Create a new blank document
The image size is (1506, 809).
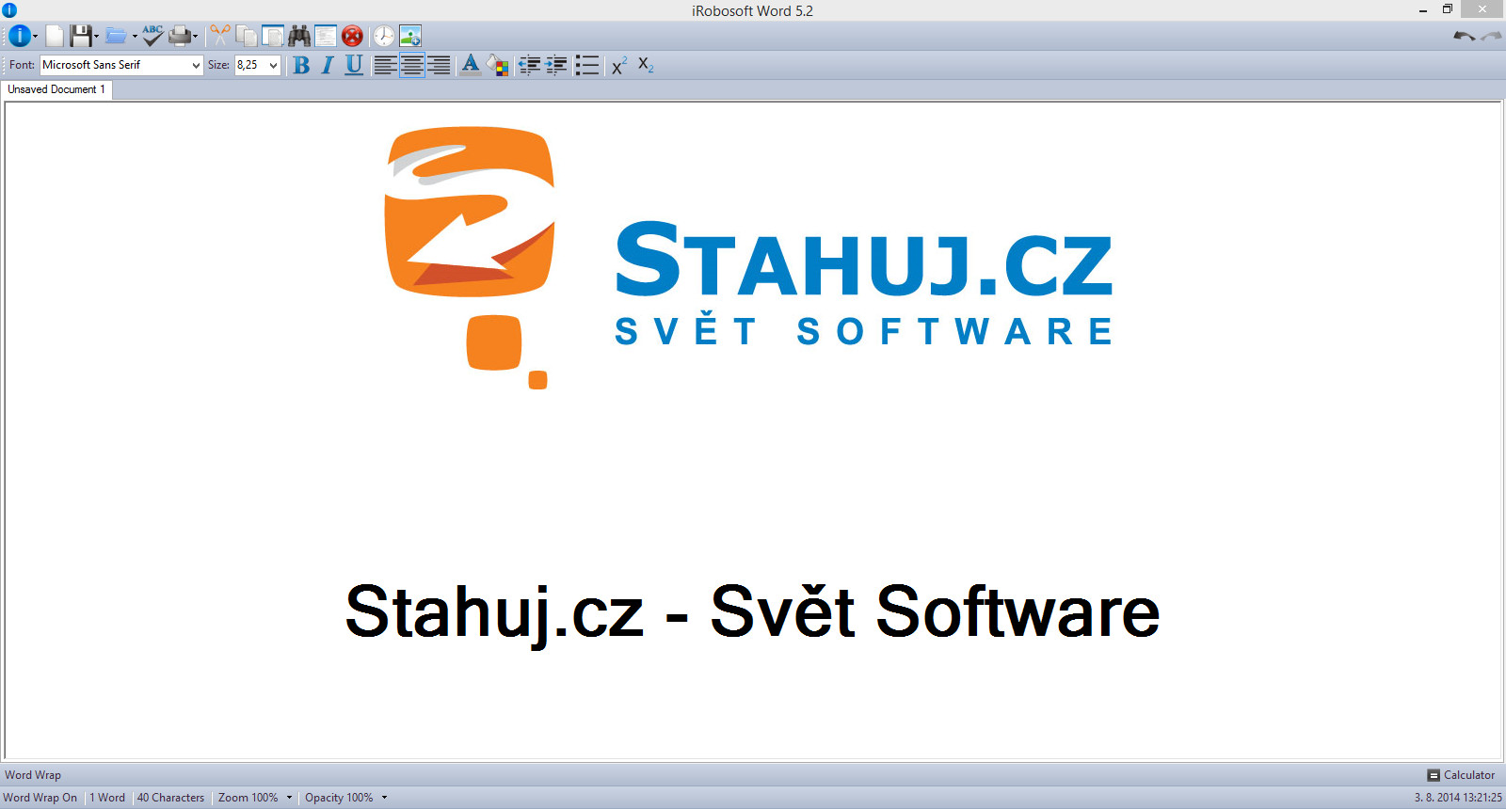tap(55, 36)
